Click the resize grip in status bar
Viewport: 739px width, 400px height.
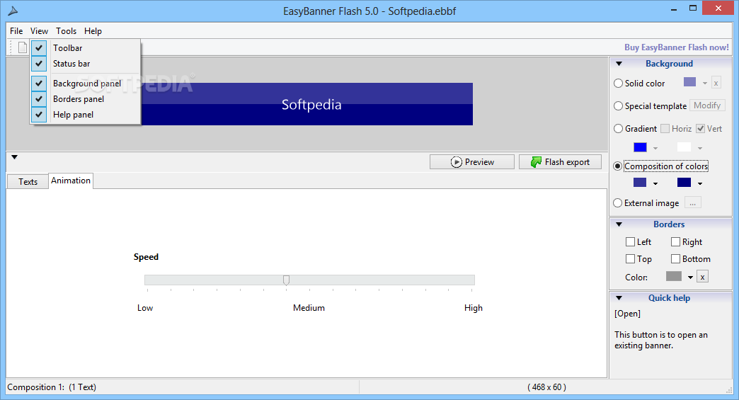(728, 389)
